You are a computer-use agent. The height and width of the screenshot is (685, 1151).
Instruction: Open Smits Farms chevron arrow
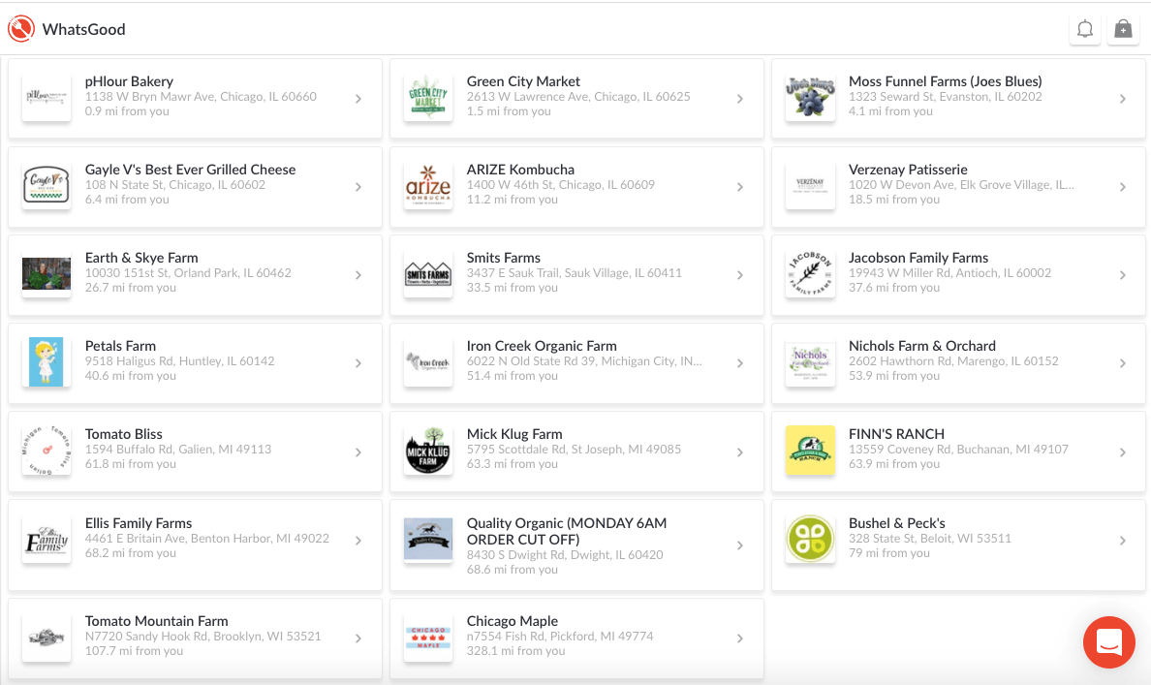pos(740,274)
